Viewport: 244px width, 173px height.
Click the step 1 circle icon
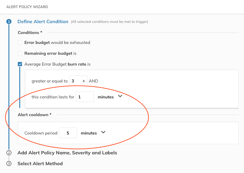click(x=9, y=22)
